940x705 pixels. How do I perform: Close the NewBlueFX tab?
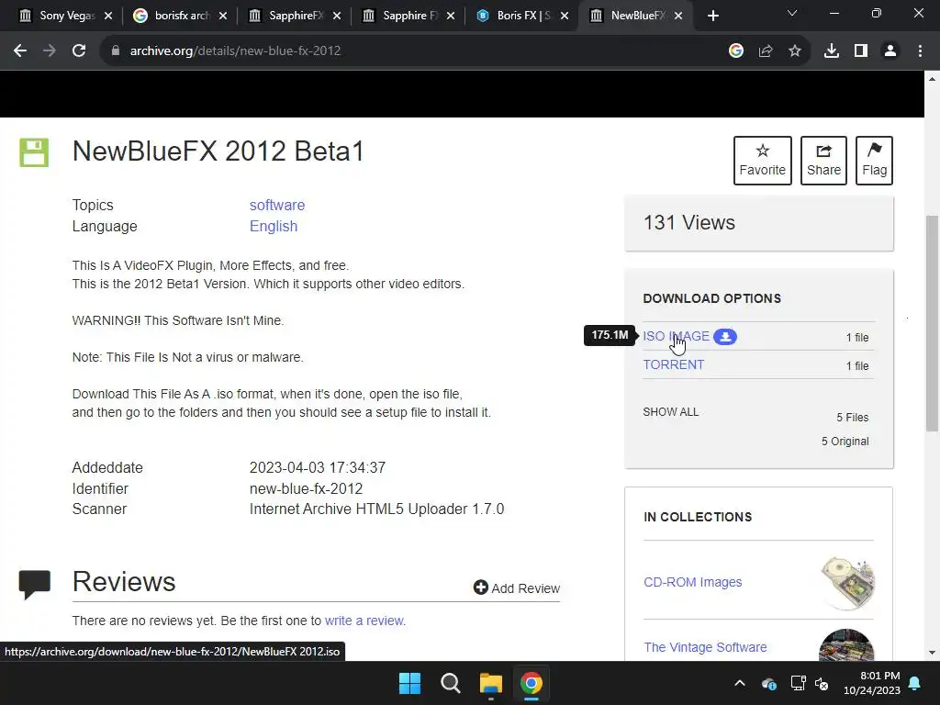click(678, 16)
